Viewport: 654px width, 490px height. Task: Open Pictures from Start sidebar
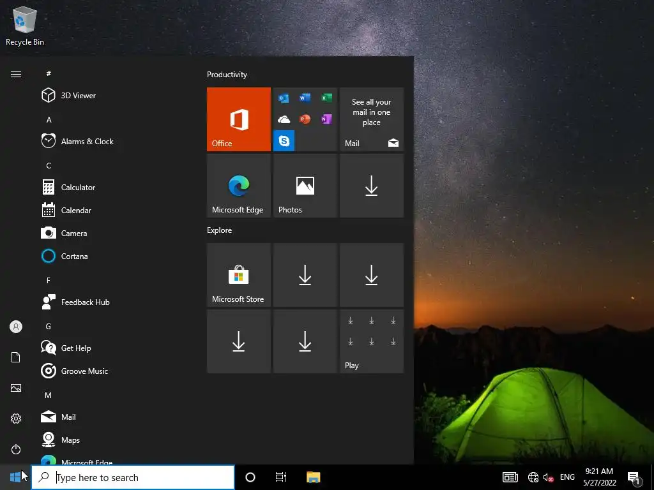click(16, 388)
